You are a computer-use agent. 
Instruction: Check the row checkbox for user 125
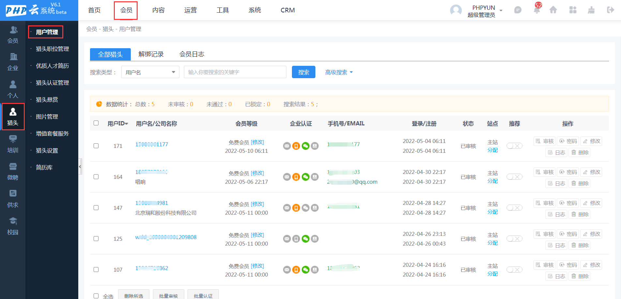(96, 239)
